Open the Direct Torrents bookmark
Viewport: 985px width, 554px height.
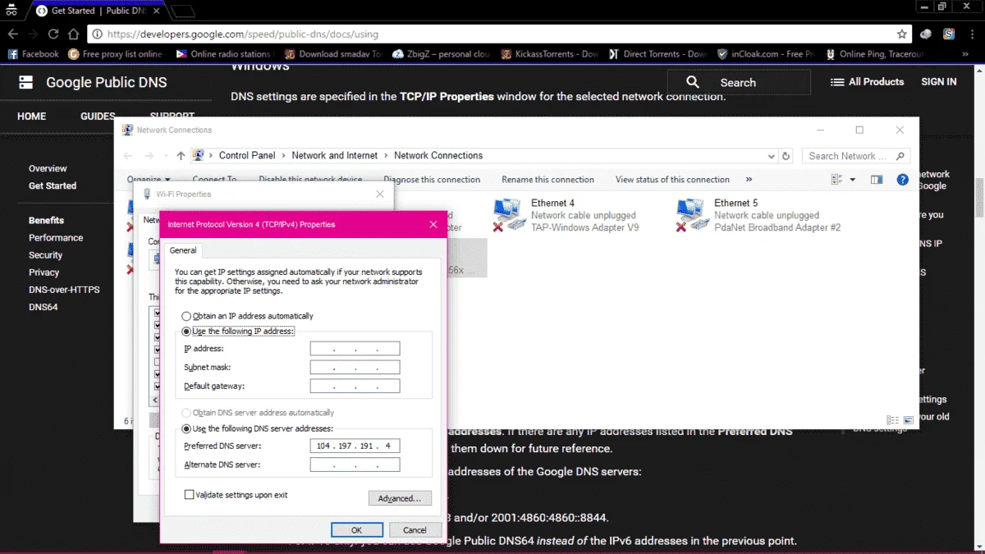(657, 54)
